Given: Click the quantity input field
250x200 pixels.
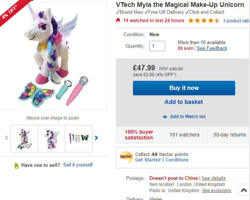Looking at the screenshot, I should tap(157, 46).
